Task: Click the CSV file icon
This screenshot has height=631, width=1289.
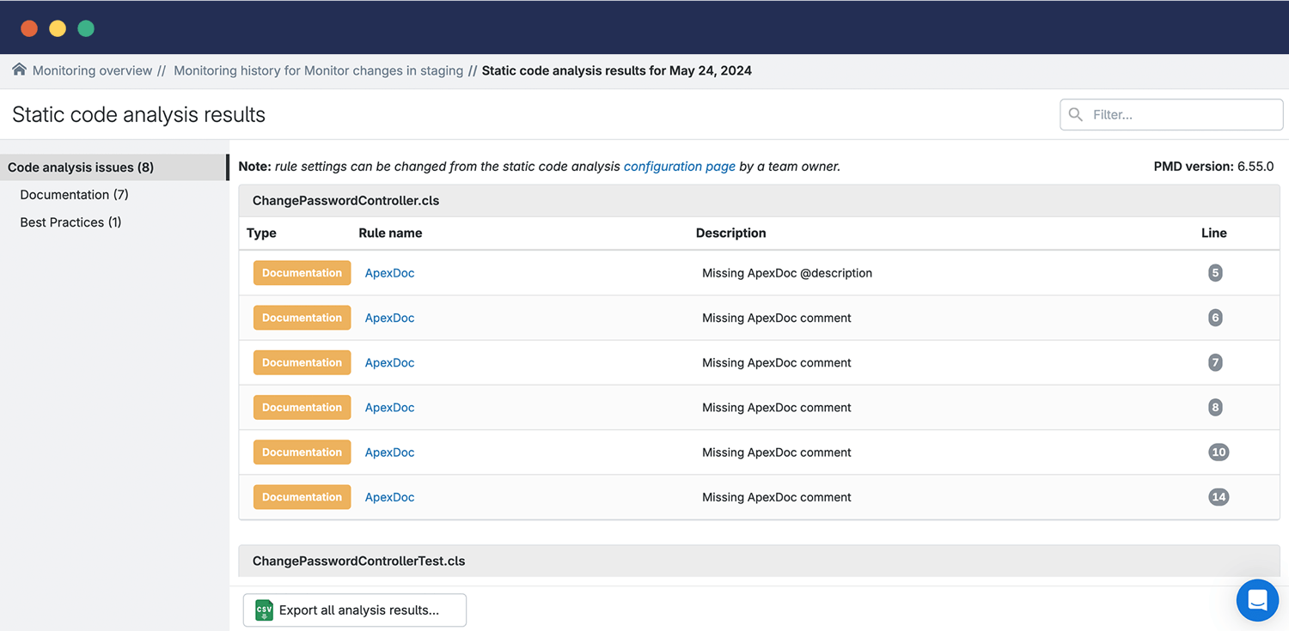Action: [264, 610]
